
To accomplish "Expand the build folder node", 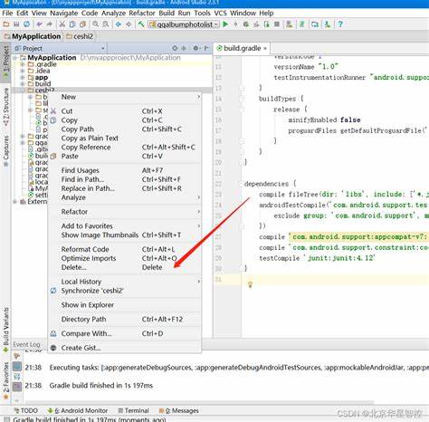I will [x=23, y=84].
